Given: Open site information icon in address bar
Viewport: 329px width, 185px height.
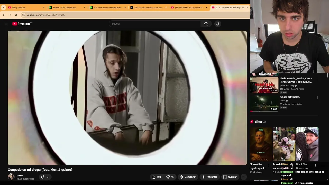Looking at the screenshot, I should [x=23, y=15].
